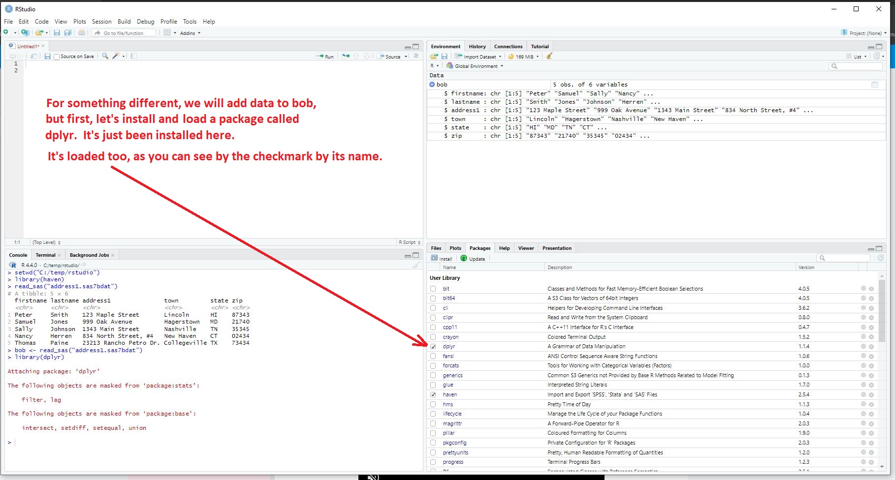Open the Session menu

tap(101, 22)
